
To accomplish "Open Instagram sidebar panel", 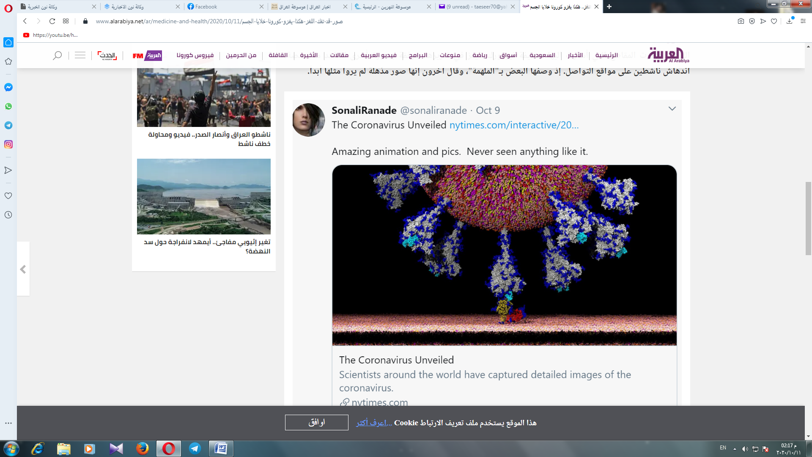I will tap(8, 144).
